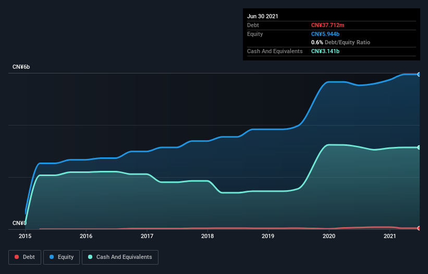This screenshot has height=274, width=428.
Task: Click the red Debt legend dot
Action: [x=17, y=257]
